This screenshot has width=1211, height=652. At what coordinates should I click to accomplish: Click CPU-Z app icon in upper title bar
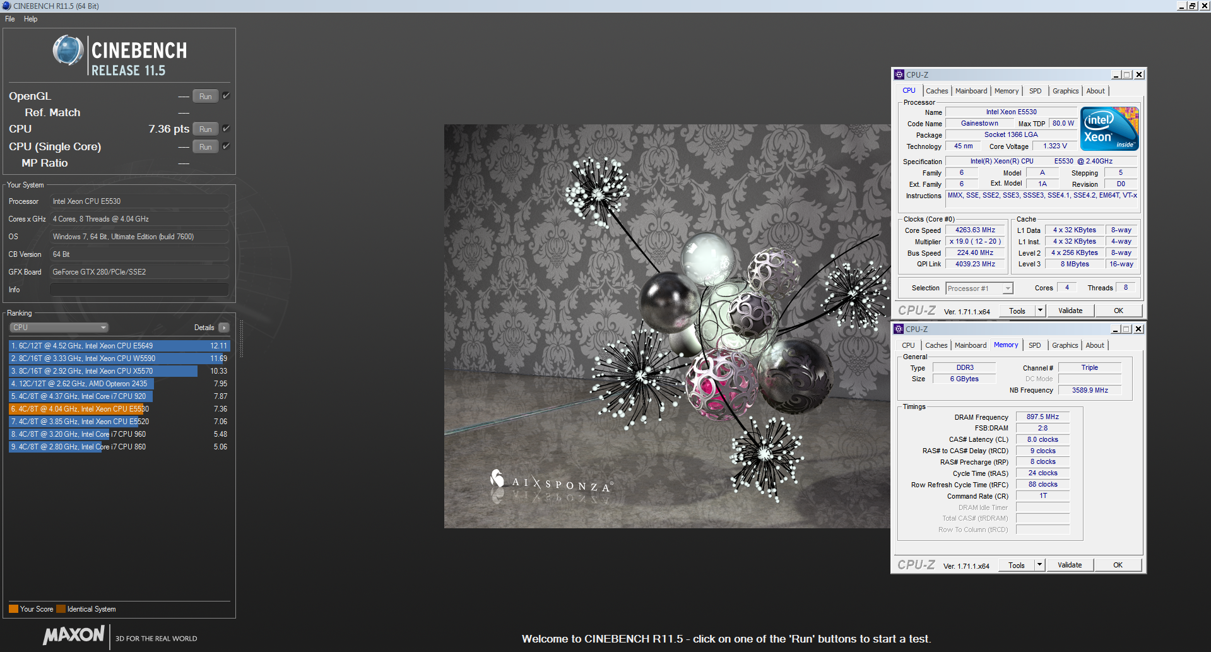click(899, 74)
